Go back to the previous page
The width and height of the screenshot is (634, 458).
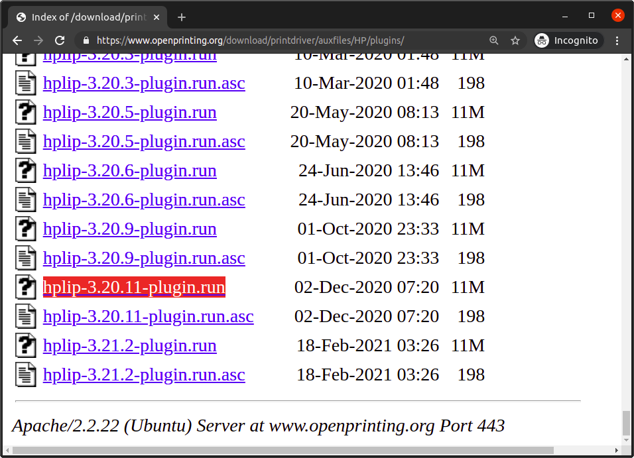(17, 40)
